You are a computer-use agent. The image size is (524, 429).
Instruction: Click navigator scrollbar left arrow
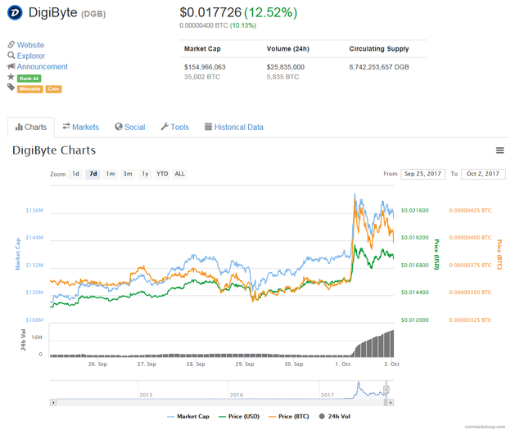[x=53, y=402]
